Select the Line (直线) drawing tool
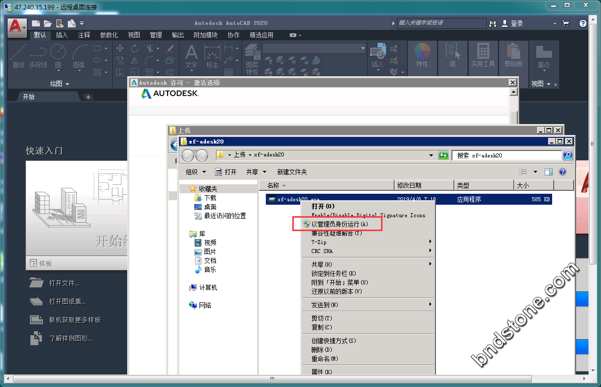601x387 pixels. point(18,56)
